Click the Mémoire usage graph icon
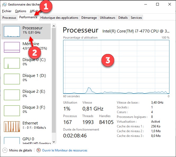The height and width of the screenshot is (157, 176). [x=12, y=47]
